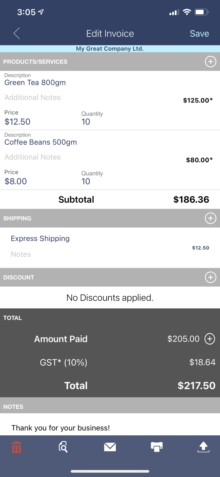This screenshot has height=477, width=220.
Task: Open the My Great Company Ltd. banner
Action: (110, 49)
